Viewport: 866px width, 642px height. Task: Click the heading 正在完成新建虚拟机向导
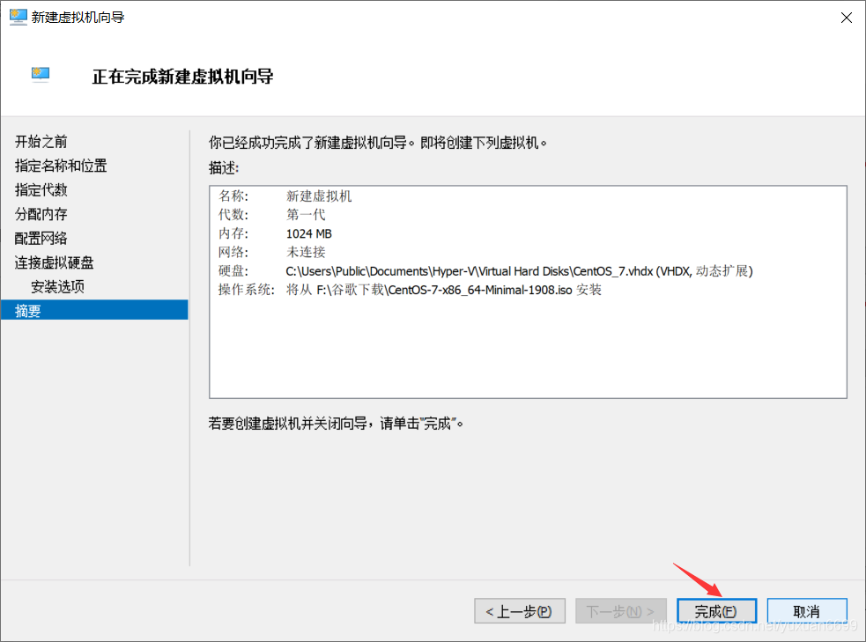pos(183,77)
